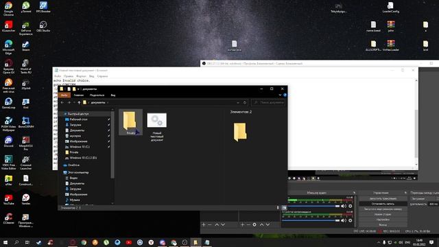Open recent locations dropdown in Explorer
The image size is (439, 247).
point(74,102)
